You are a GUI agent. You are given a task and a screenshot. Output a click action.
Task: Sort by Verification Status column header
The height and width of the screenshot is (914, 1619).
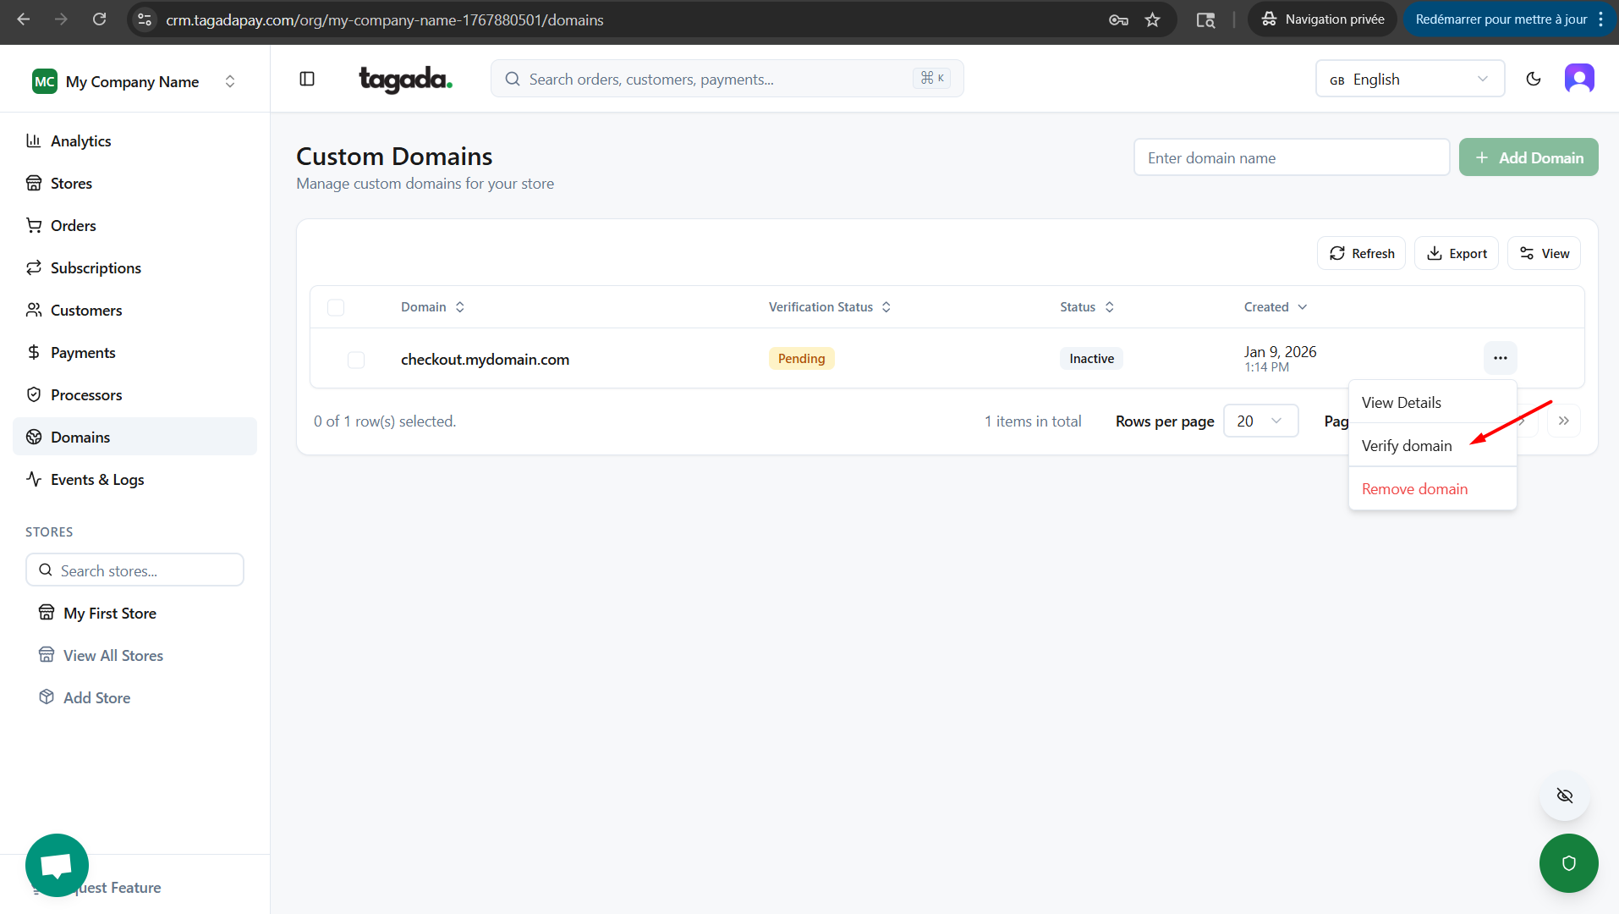pos(829,307)
